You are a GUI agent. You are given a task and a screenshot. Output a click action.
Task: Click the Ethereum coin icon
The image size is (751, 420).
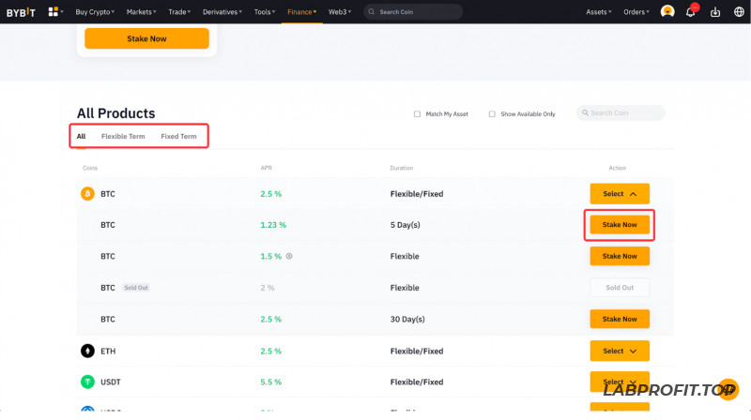tap(87, 351)
